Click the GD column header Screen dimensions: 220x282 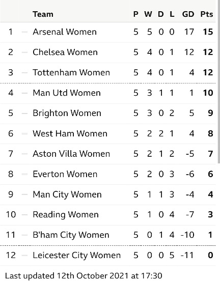(188, 14)
